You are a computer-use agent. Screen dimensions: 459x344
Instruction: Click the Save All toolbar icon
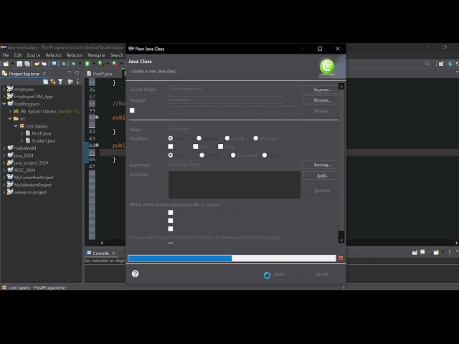pyautogui.click(x=27, y=64)
